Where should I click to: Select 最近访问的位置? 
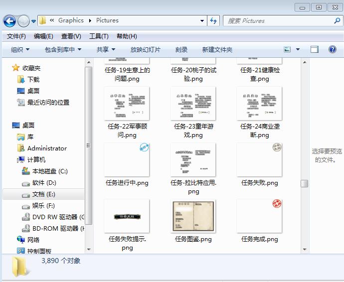48,102
